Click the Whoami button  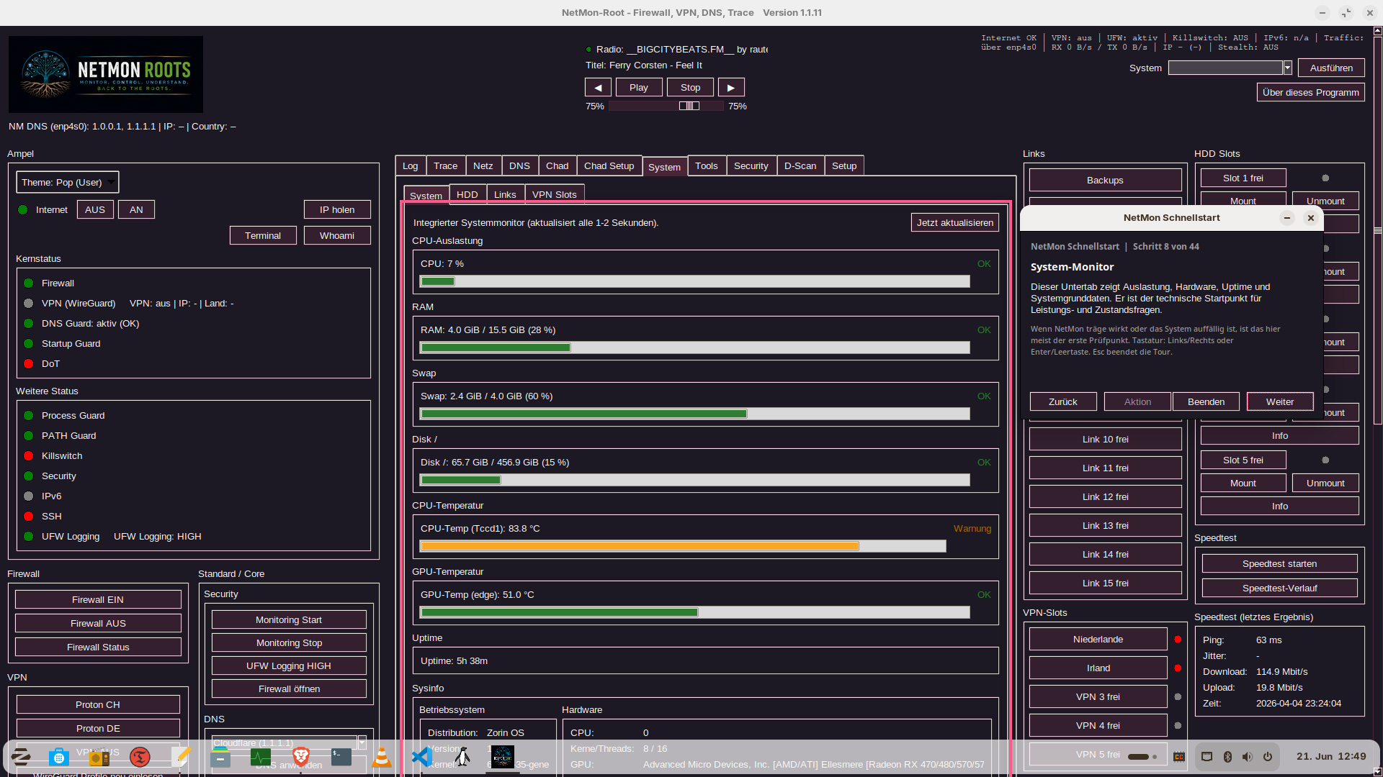click(337, 236)
